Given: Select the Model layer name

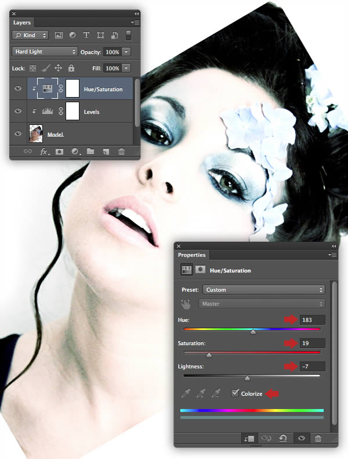Looking at the screenshot, I should [x=56, y=134].
